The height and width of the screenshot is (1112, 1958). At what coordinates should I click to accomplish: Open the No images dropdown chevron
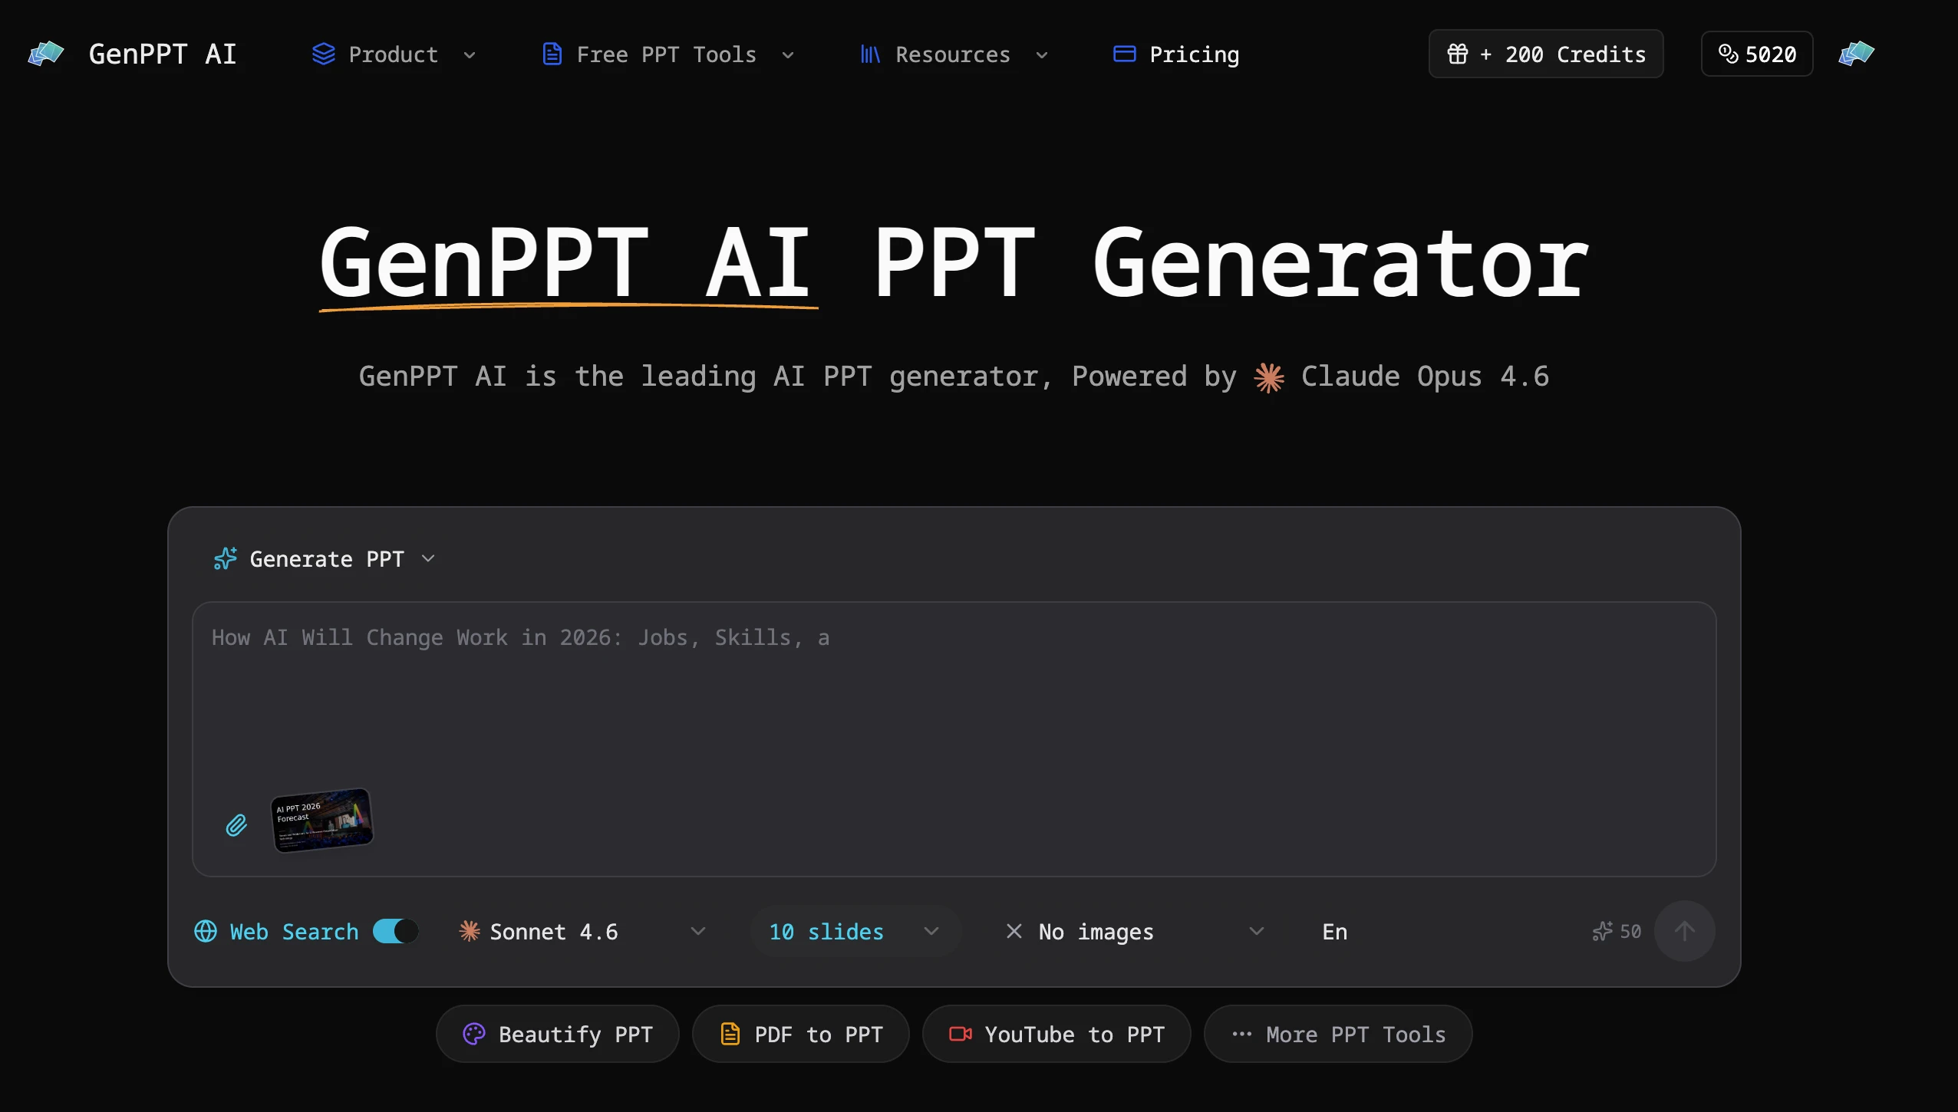(1256, 931)
